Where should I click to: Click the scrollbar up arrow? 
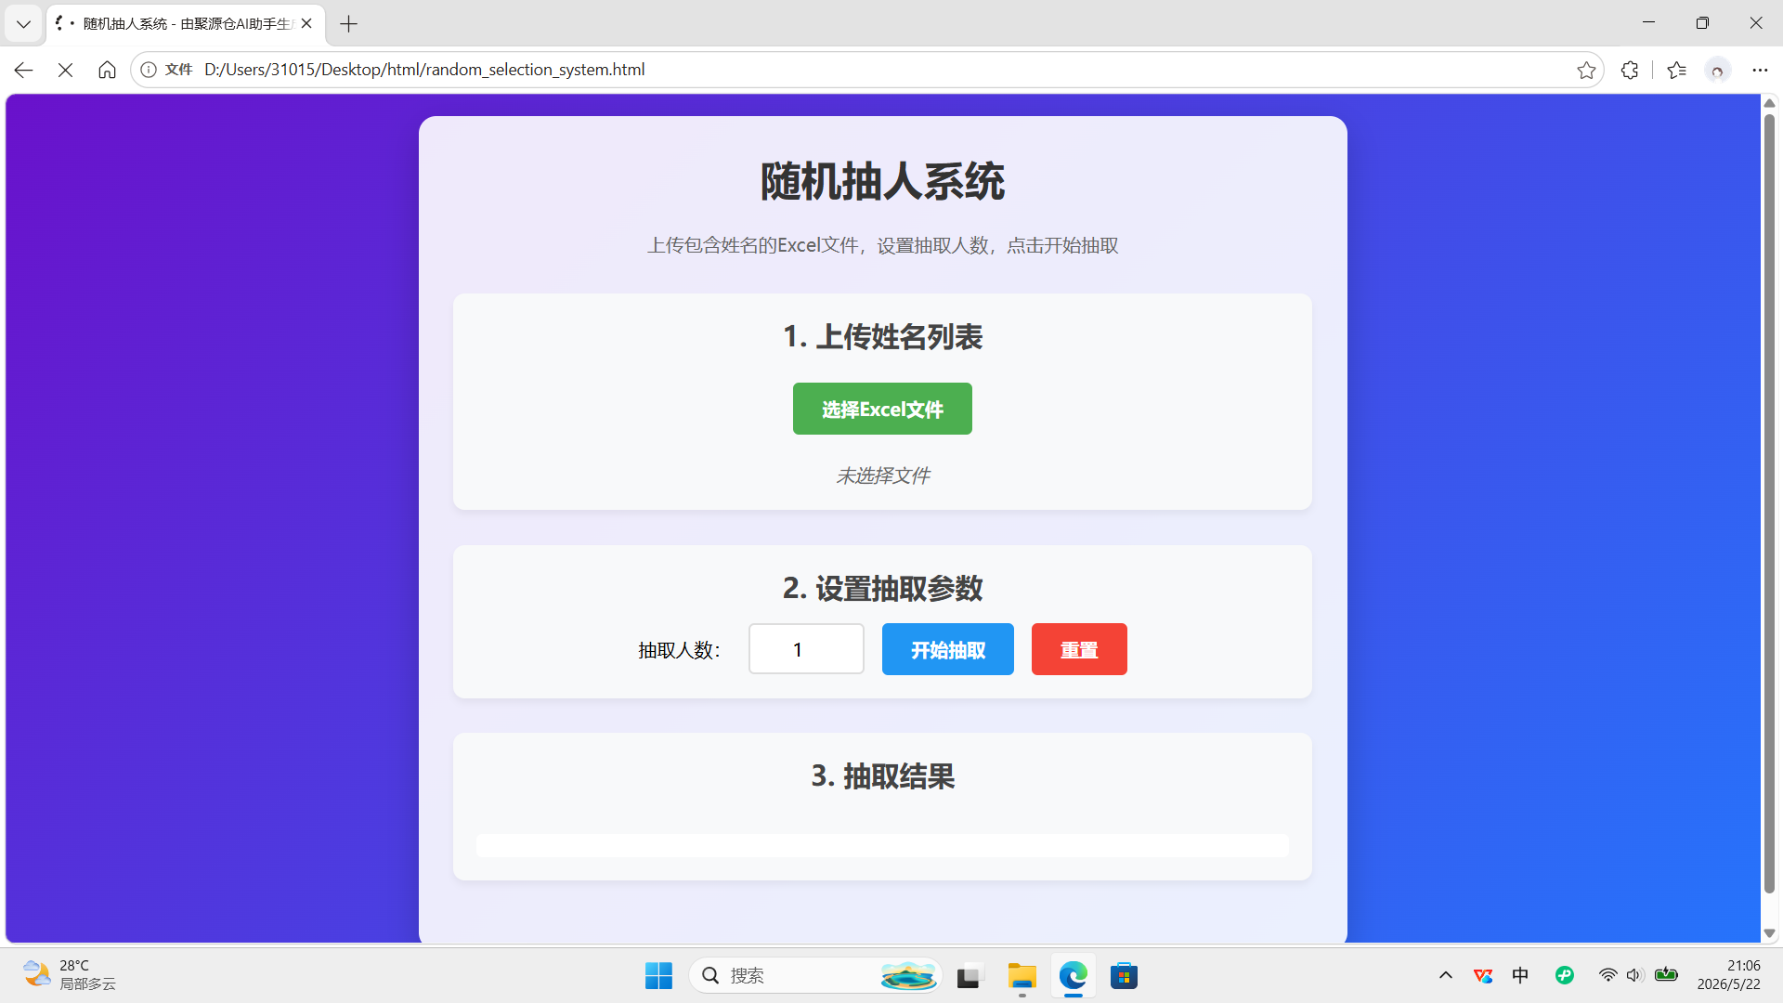coord(1769,103)
